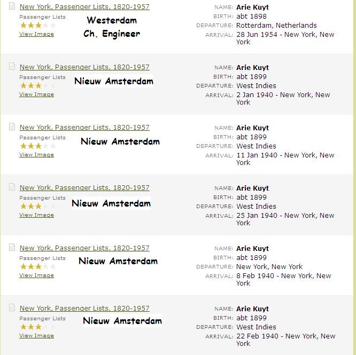The width and height of the screenshot is (356, 355).
Task: Click the document icon for the 2 Jan 1940 record
Action: tap(12, 67)
